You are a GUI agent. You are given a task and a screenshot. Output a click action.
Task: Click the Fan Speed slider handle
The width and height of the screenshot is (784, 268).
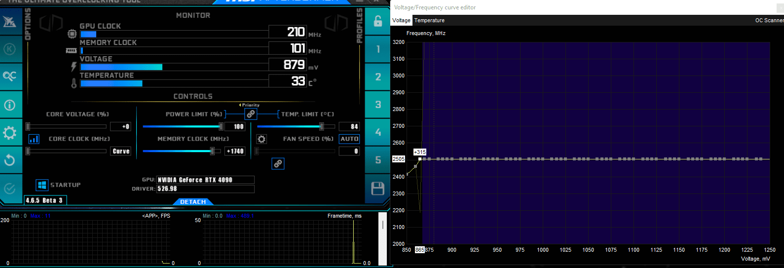tap(257, 152)
